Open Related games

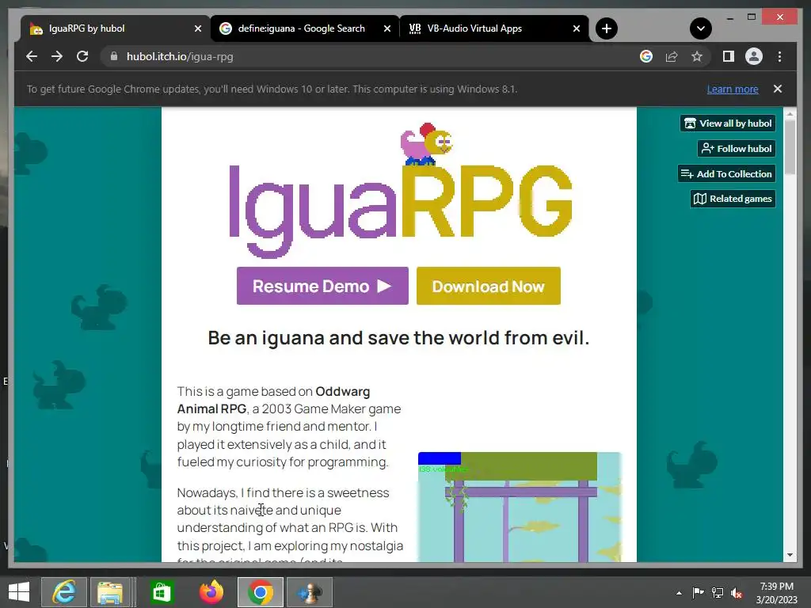pyautogui.click(x=733, y=199)
